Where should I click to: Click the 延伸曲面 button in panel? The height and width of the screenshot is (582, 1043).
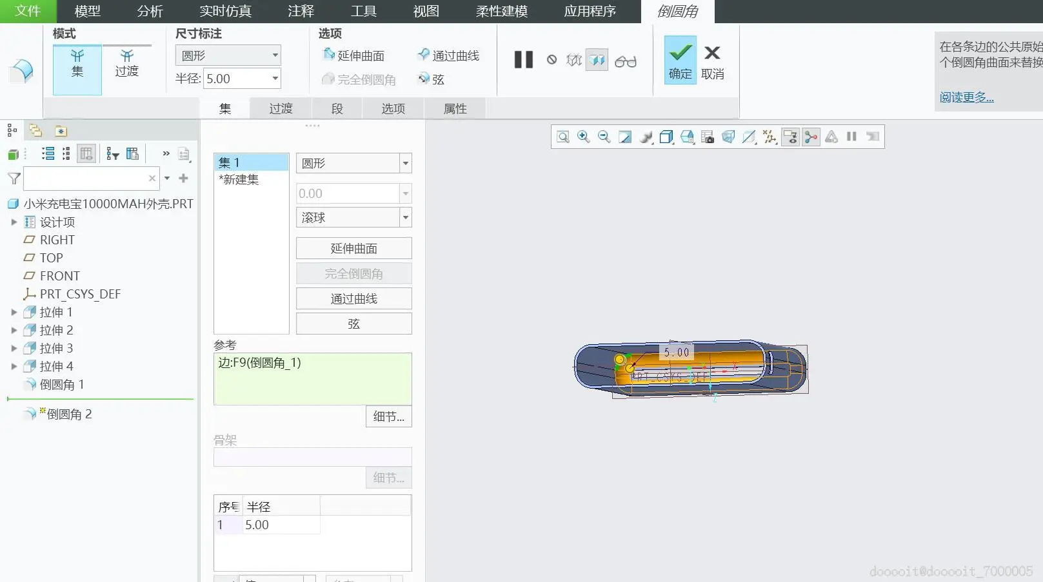tap(353, 249)
